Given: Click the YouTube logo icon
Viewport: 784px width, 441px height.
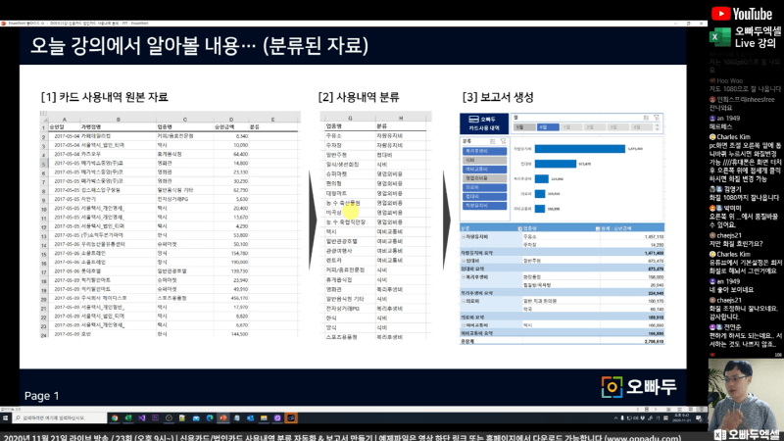Looking at the screenshot, I should tap(718, 14).
